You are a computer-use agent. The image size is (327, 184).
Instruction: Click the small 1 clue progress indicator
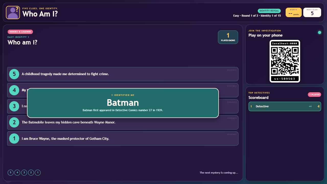pyautogui.click(x=38, y=173)
